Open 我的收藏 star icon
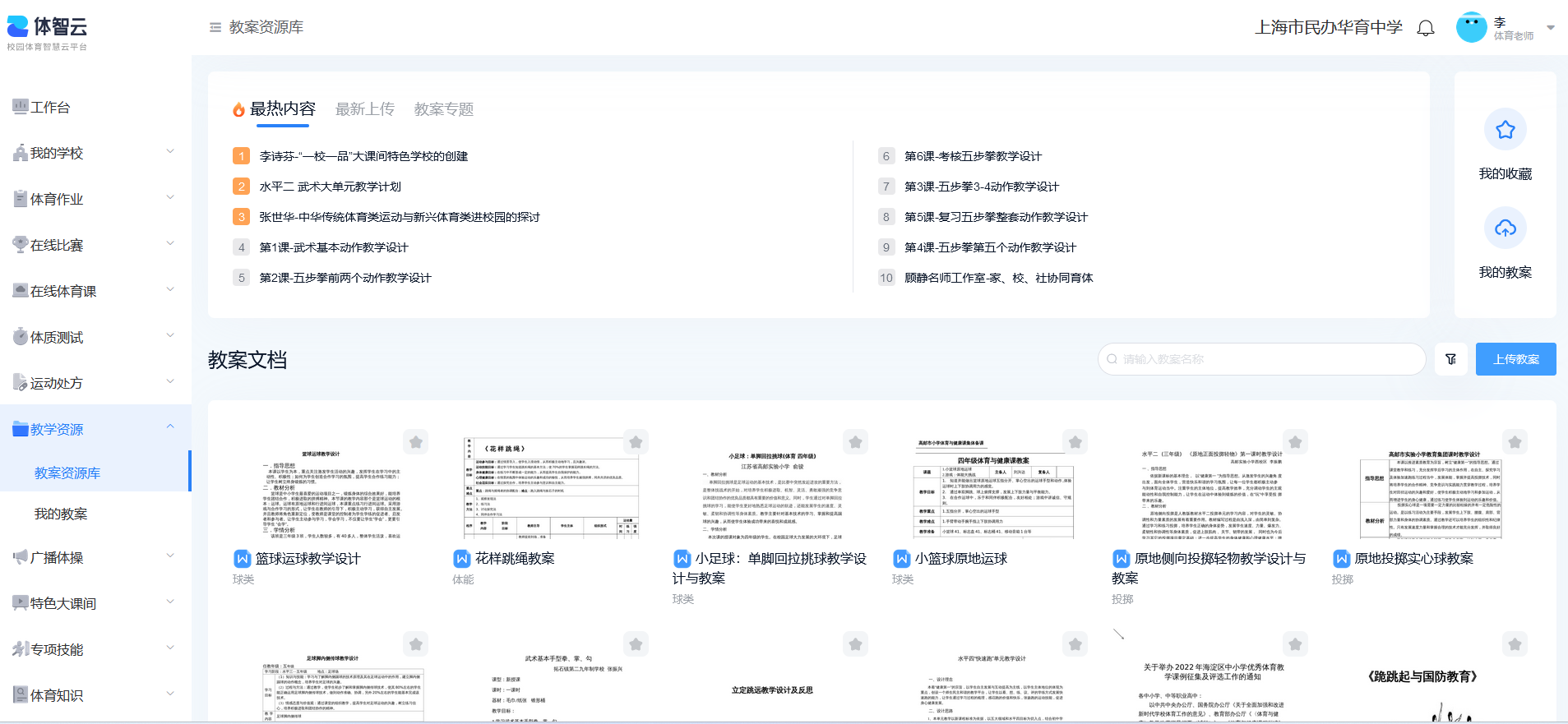 (x=1506, y=129)
